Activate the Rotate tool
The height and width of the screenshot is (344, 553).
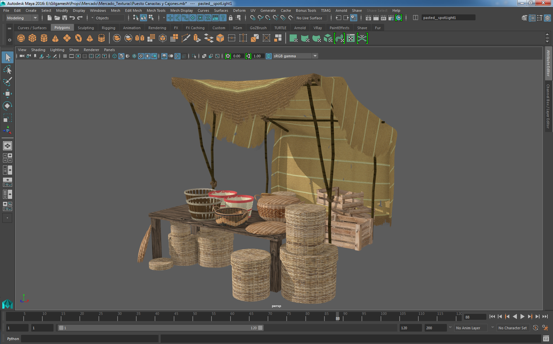pyautogui.click(x=7, y=106)
